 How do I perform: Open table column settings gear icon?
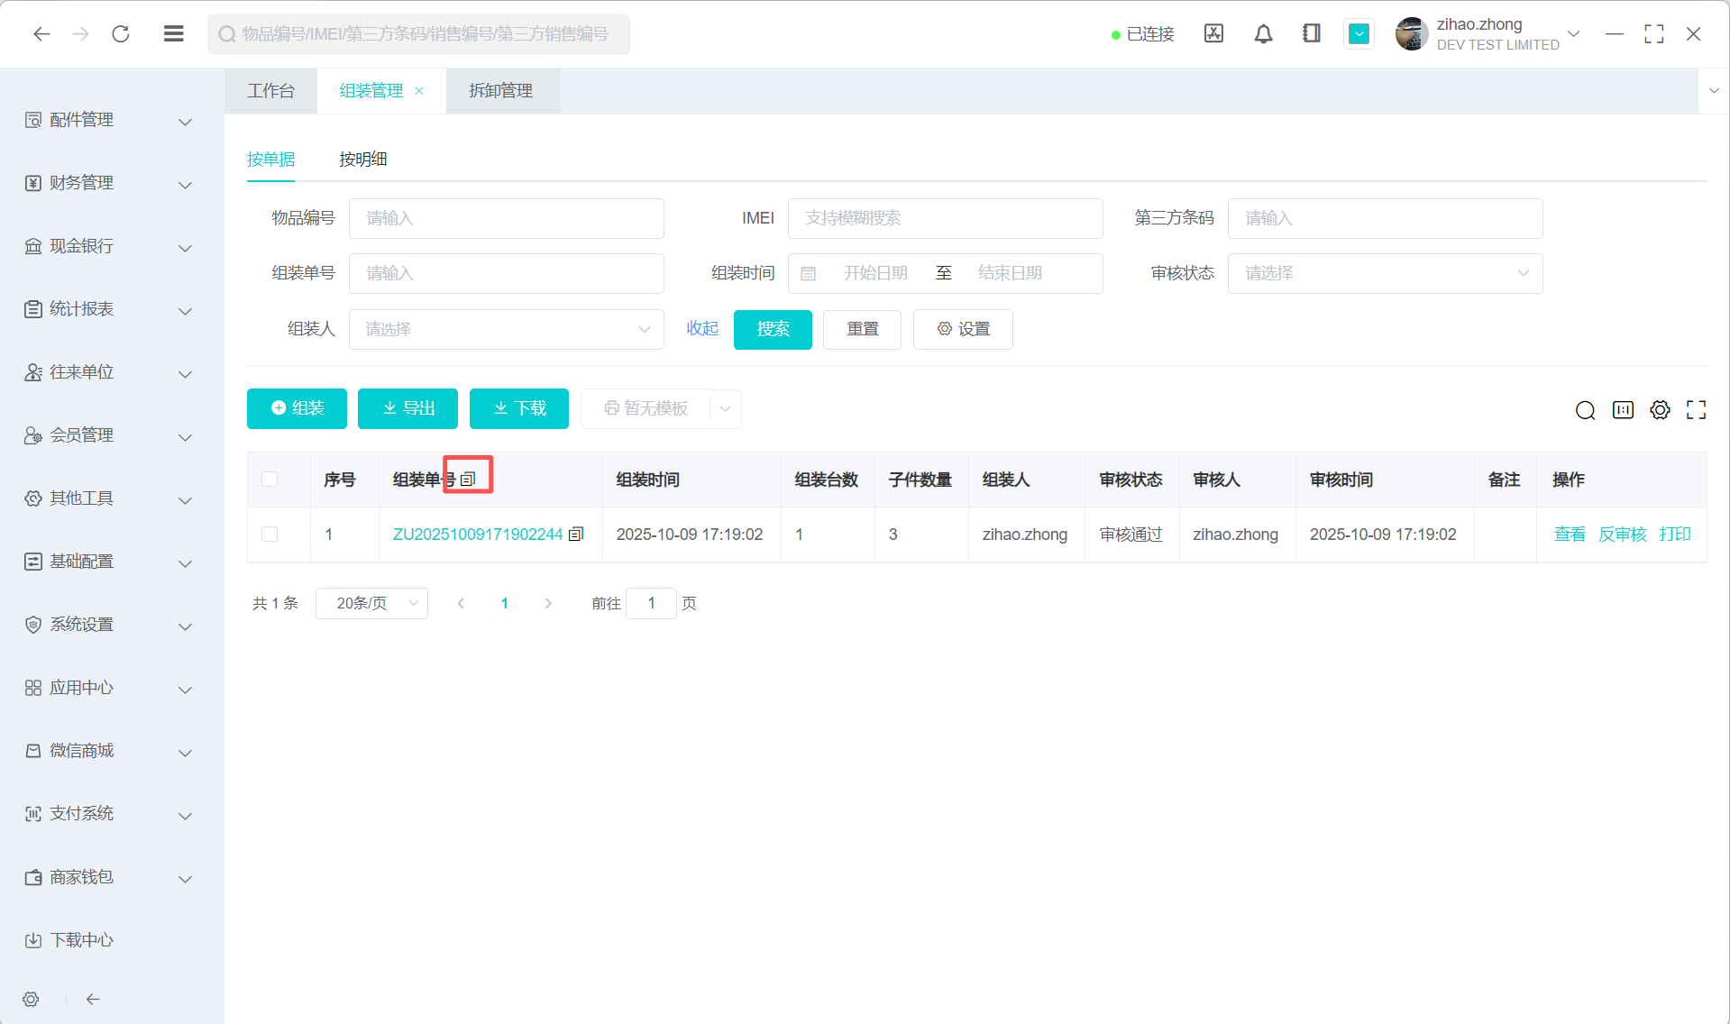tap(1660, 410)
